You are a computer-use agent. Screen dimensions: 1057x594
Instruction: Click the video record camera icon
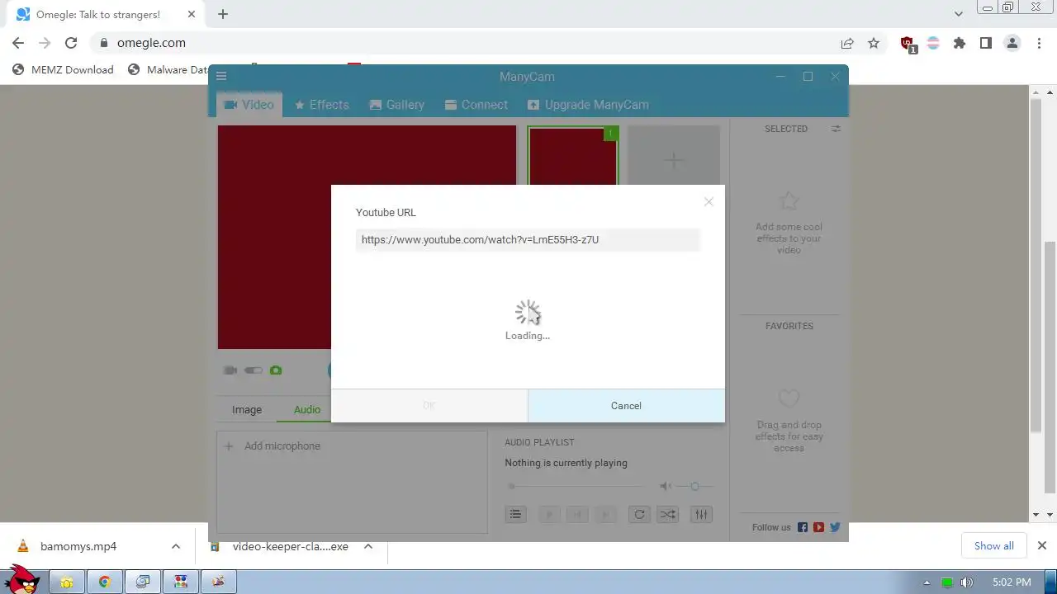(x=230, y=370)
